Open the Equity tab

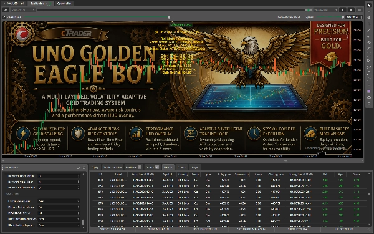click(95, 167)
